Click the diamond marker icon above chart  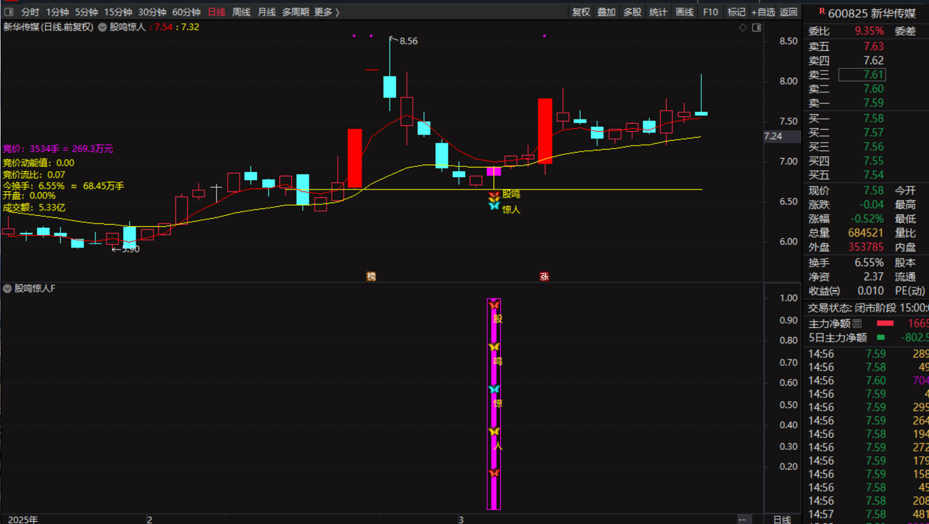tap(743, 27)
